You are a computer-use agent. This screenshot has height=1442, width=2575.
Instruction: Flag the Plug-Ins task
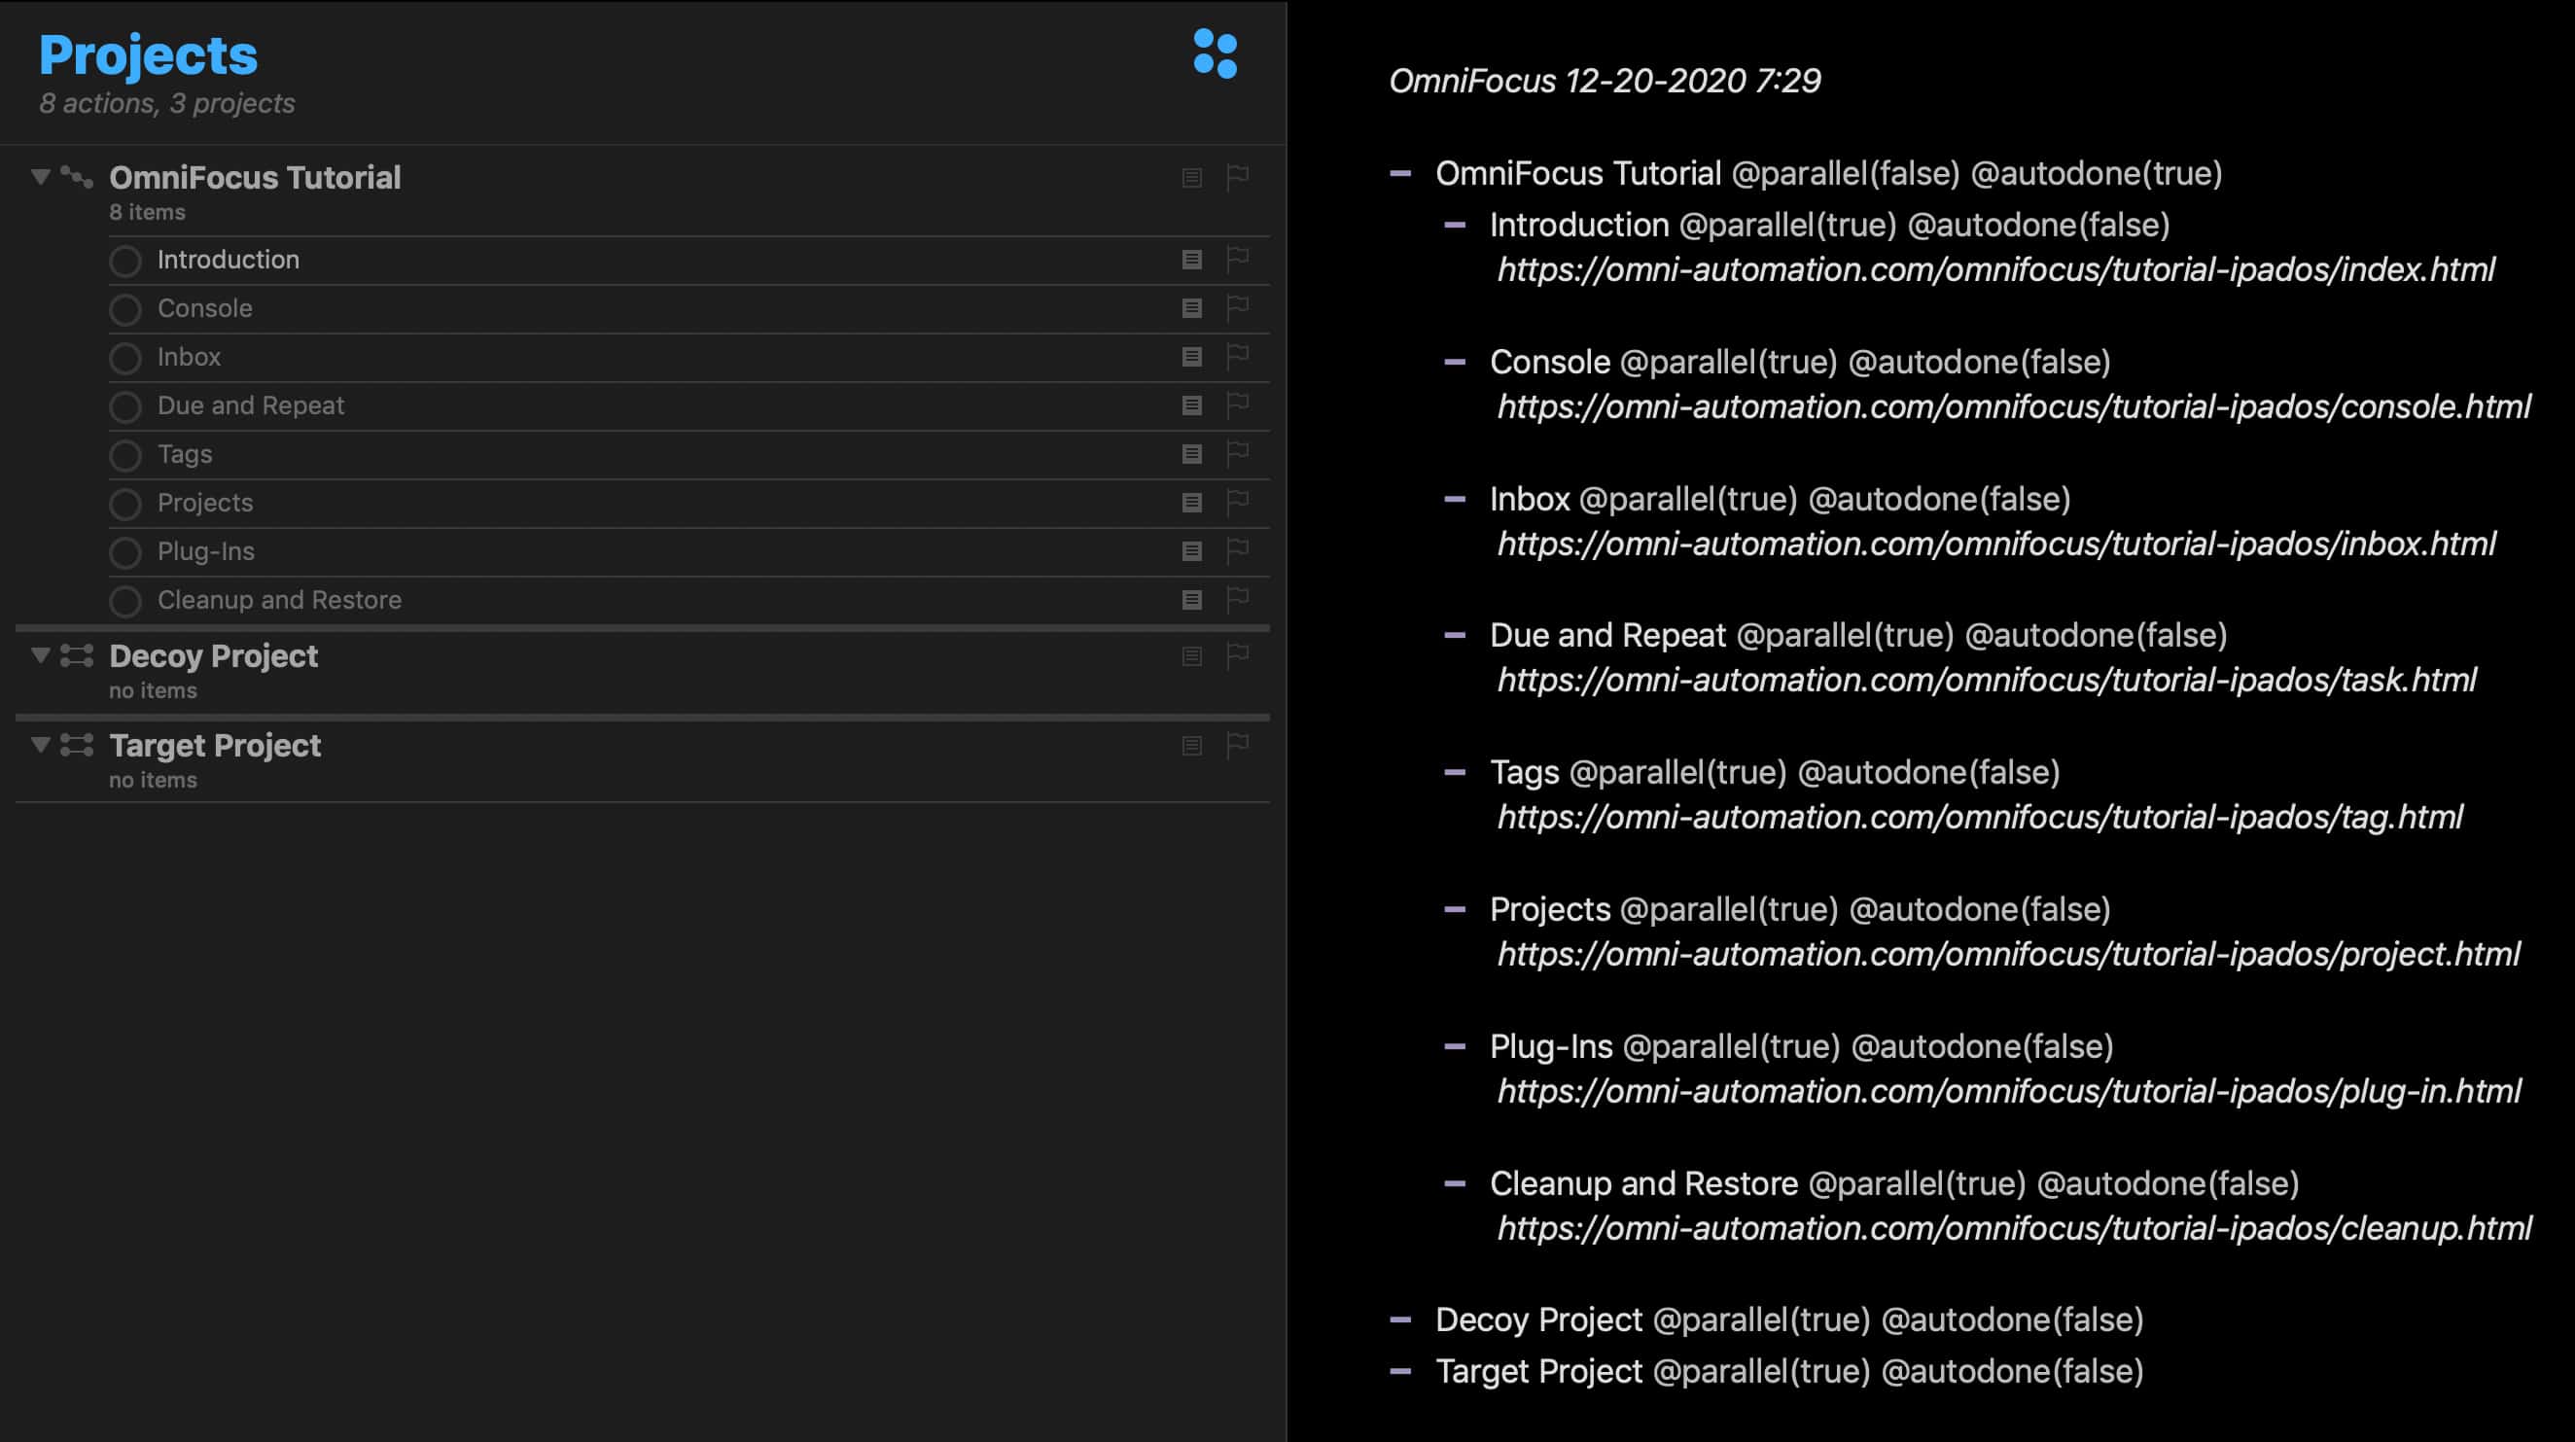pos(1238,550)
